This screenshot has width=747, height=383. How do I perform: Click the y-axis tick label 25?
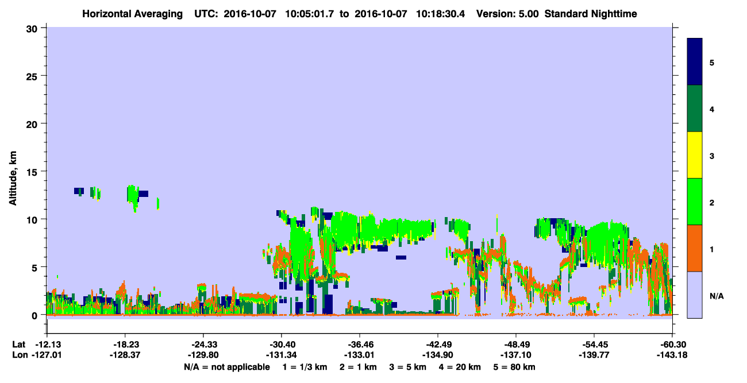[x=33, y=76]
